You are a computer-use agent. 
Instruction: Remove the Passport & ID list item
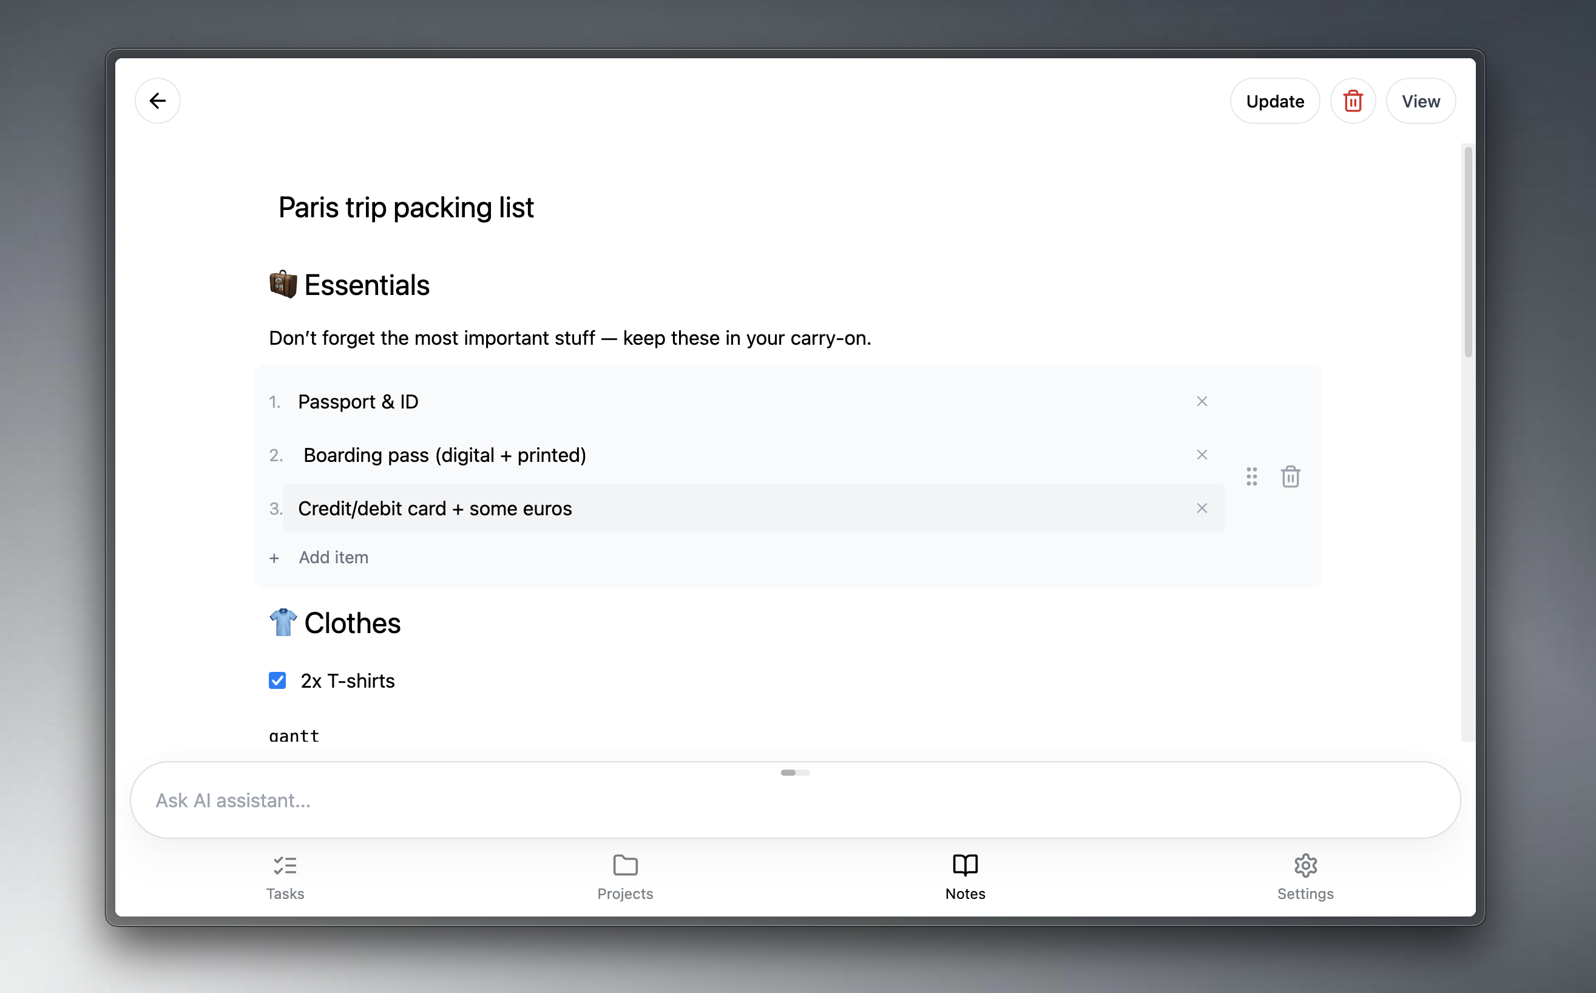pyautogui.click(x=1202, y=401)
